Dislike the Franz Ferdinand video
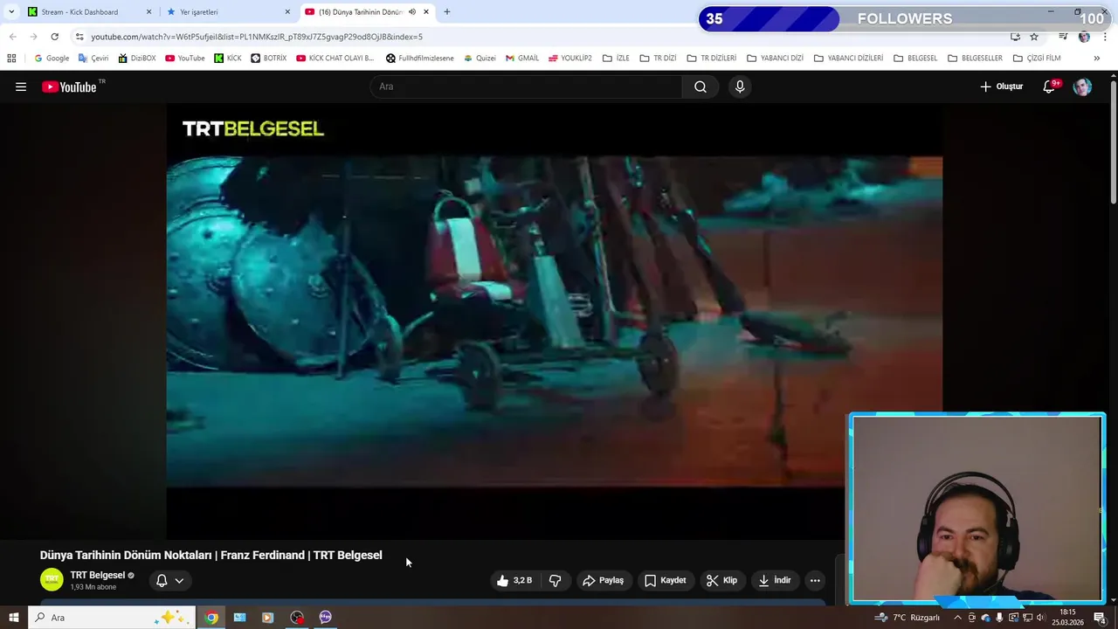1118x629 pixels. [x=555, y=580]
